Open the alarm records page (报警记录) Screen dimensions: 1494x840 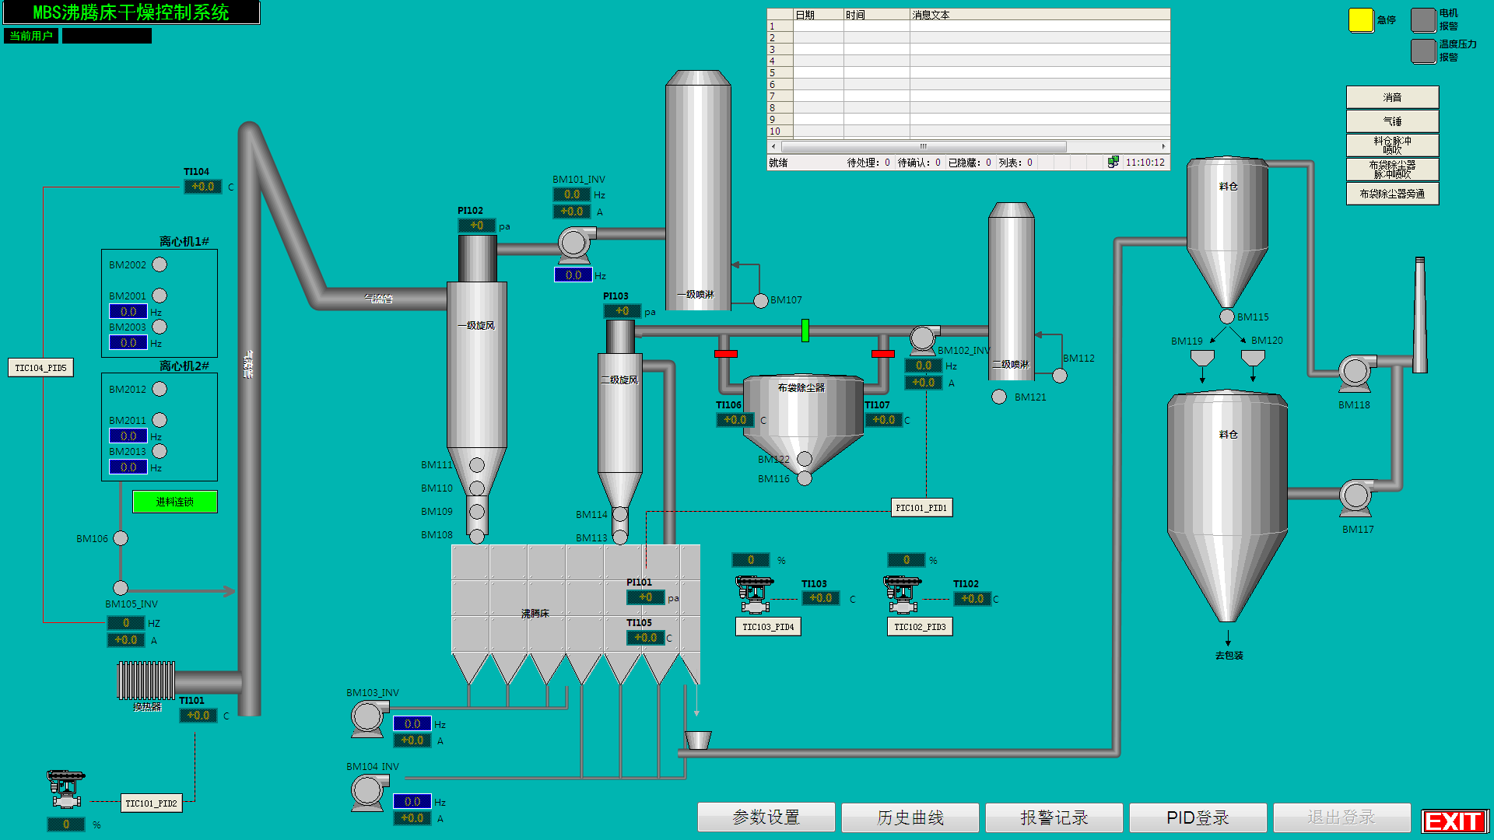tap(1054, 817)
